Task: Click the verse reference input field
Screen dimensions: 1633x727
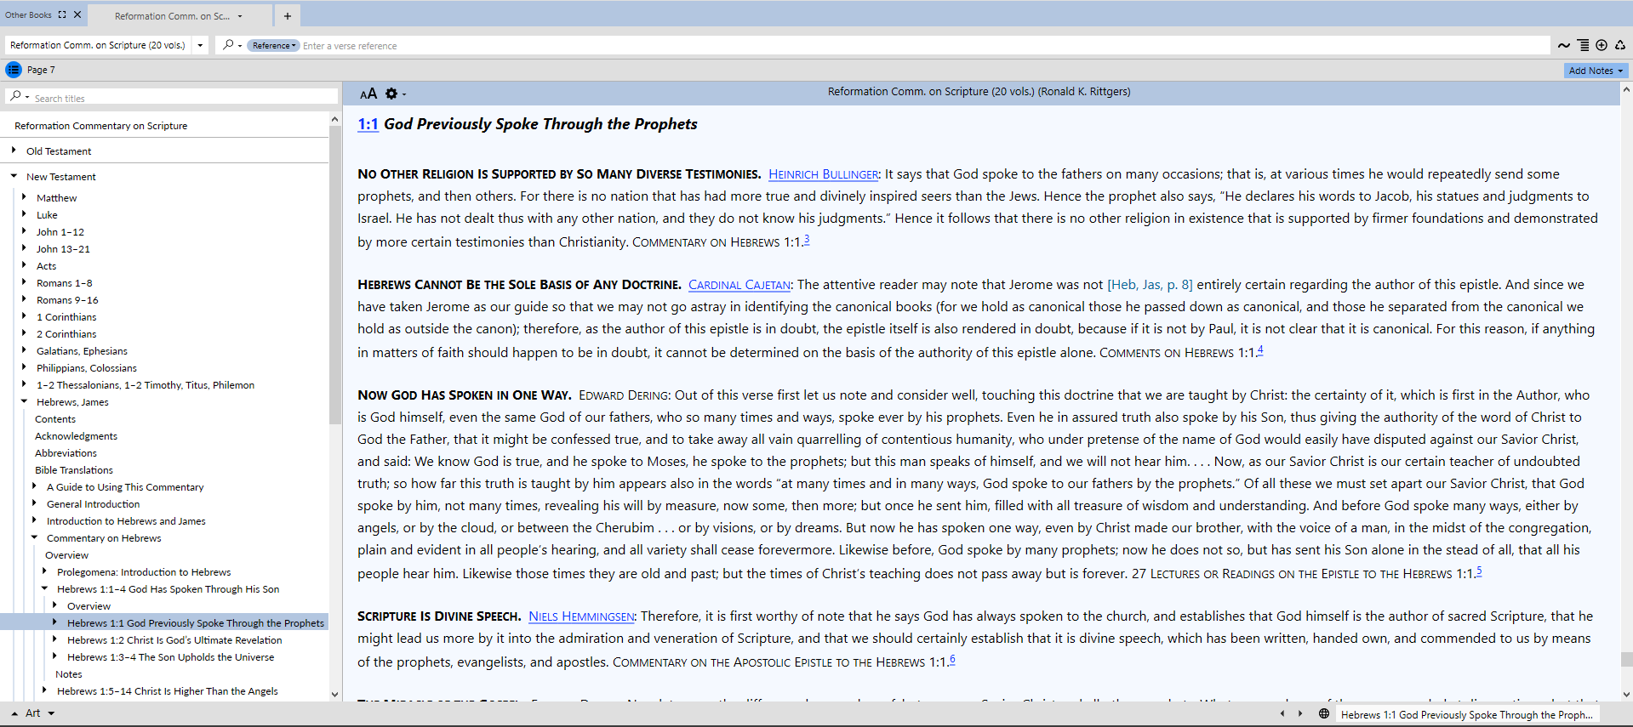Action: pyautogui.click(x=923, y=46)
